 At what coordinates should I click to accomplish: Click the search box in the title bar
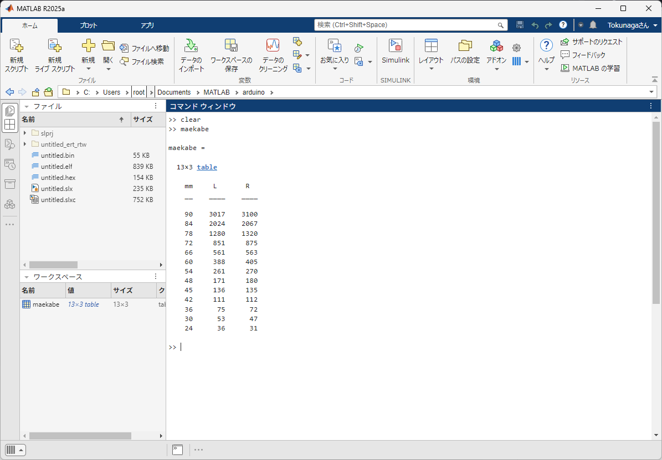[407, 25]
